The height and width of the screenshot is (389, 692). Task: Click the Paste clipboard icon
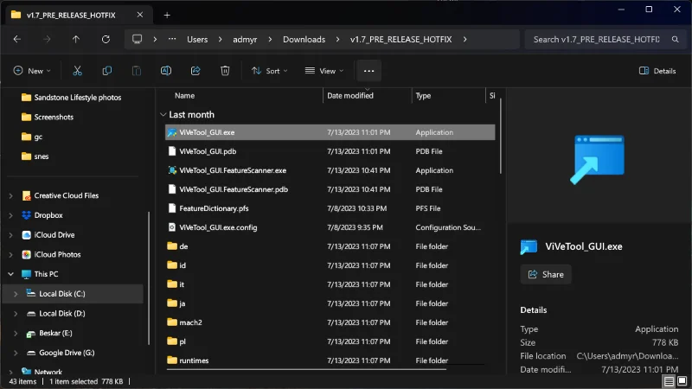click(x=137, y=71)
